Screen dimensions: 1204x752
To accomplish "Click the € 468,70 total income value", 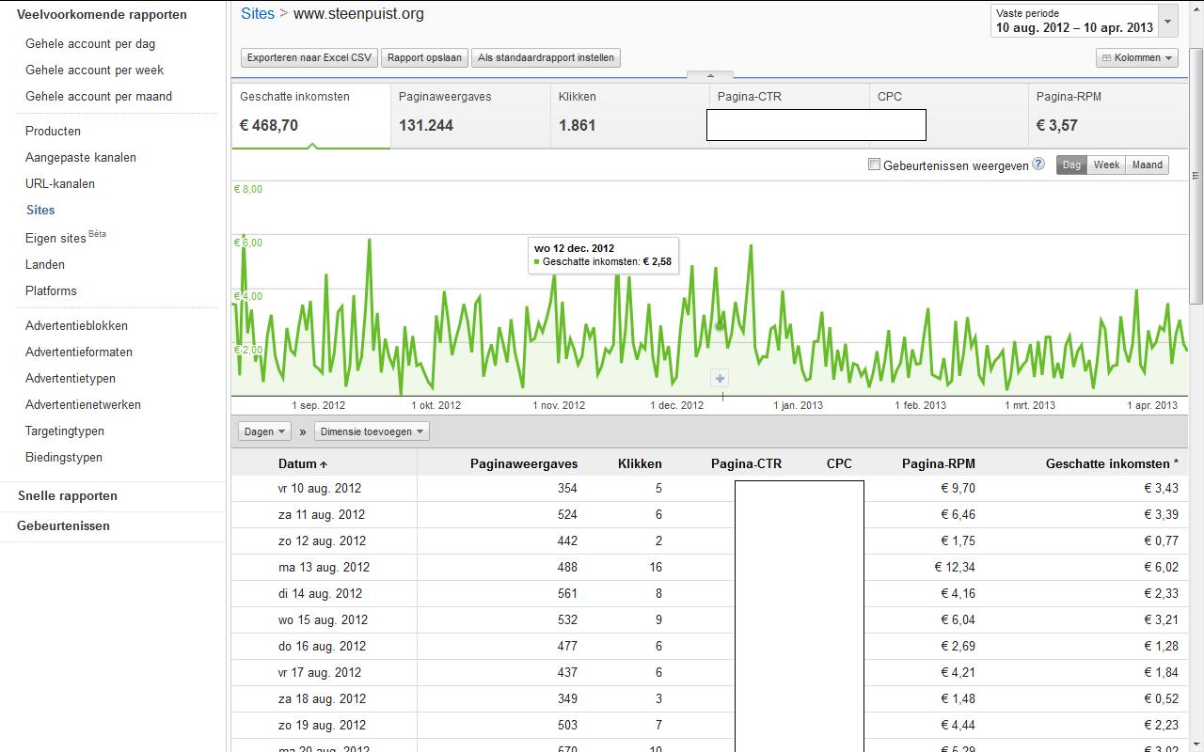I will pyautogui.click(x=269, y=125).
